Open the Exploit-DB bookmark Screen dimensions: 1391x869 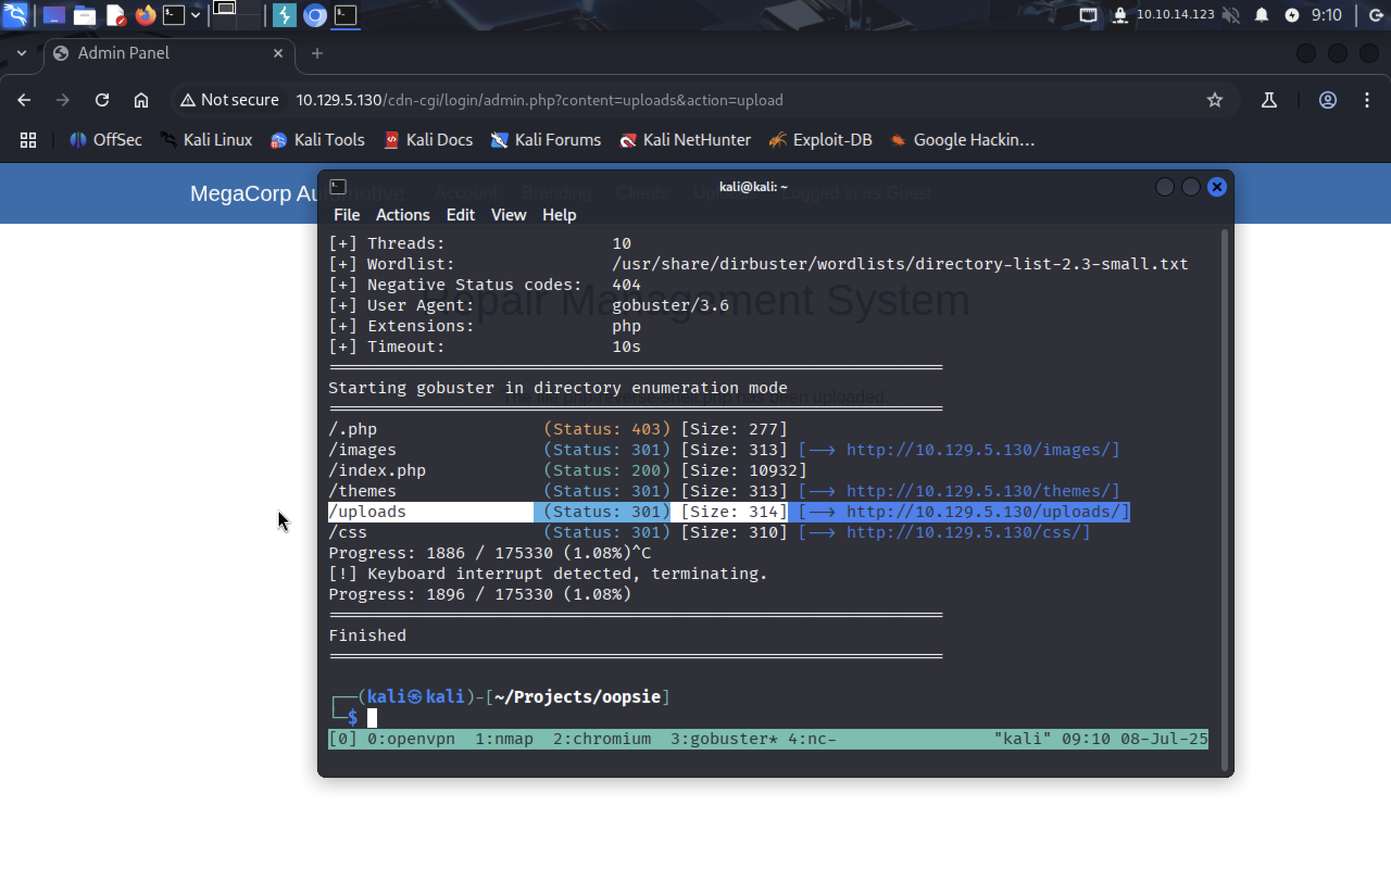pos(820,140)
